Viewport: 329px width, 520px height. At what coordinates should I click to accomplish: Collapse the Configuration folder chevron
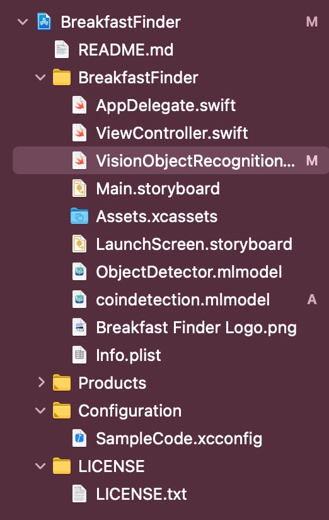point(40,411)
